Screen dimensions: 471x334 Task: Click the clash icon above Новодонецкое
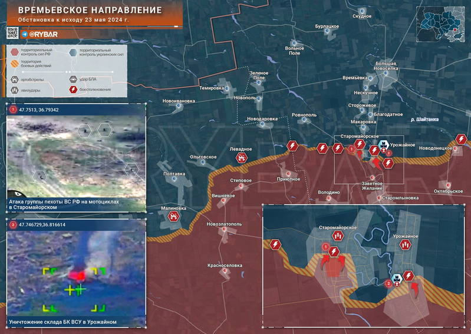(x=461, y=140)
